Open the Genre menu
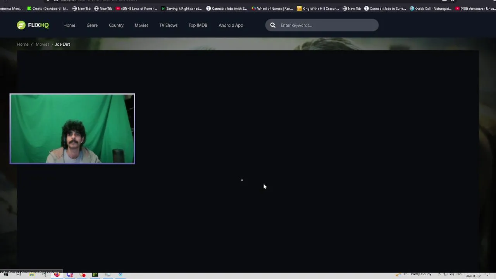This screenshot has height=279, width=496. click(92, 25)
